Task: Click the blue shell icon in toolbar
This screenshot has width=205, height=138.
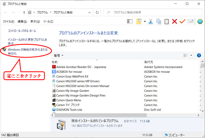Action: pos(200,21)
